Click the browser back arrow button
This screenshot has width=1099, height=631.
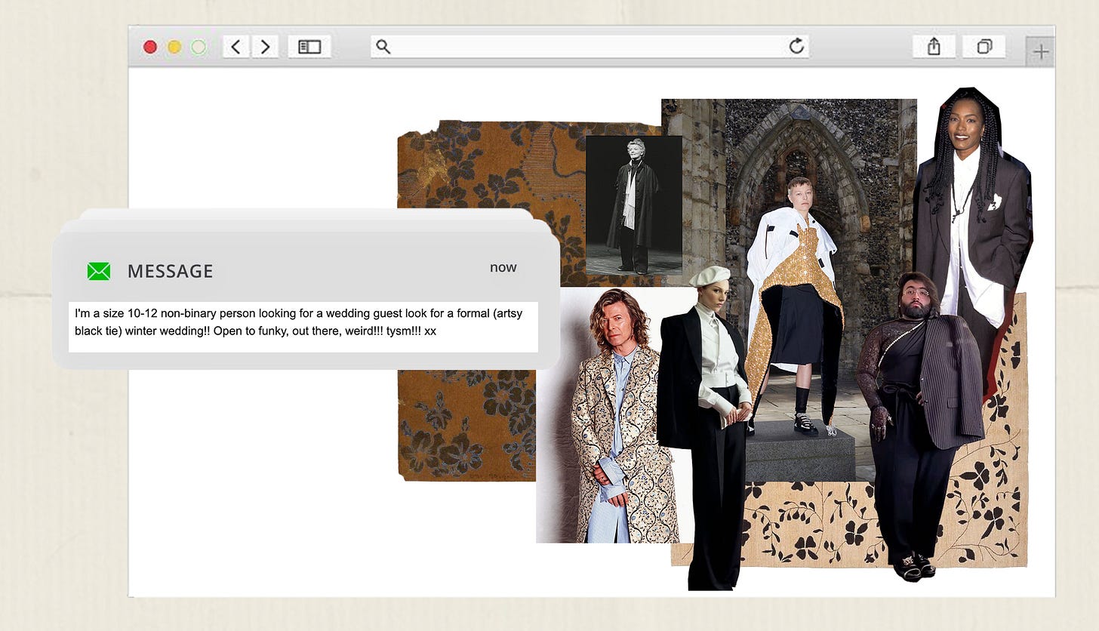coord(236,47)
